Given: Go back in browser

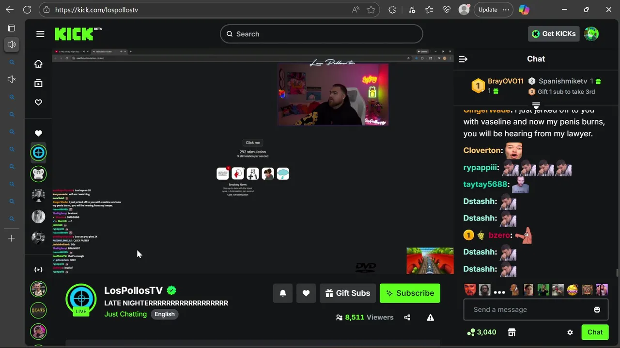Looking at the screenshot, I should [x=10, y=10].
